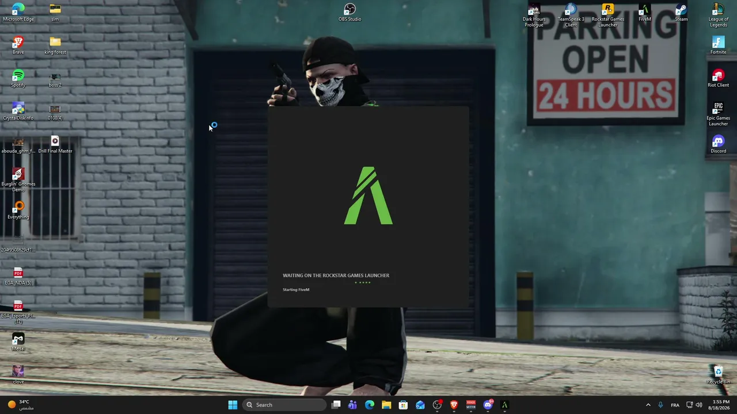This screenshot has width=737, height=414.
Task: Open the volume tray icon
Action: tap(699, 405)
